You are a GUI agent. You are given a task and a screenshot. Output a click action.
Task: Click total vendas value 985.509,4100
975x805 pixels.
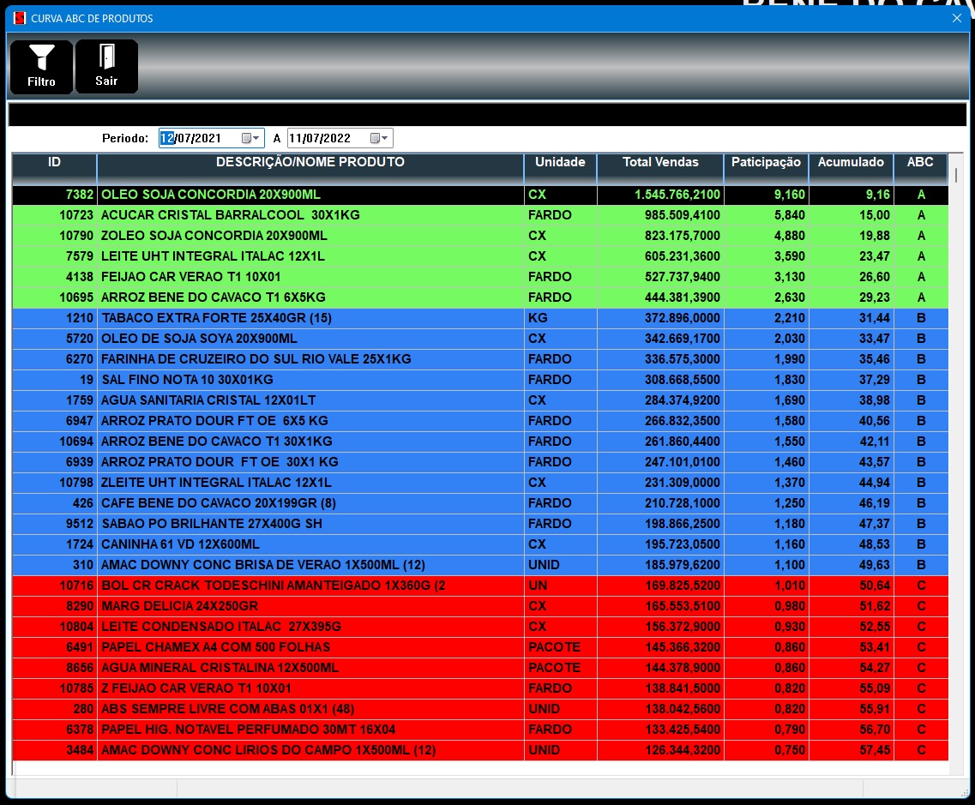pos(682,215)
